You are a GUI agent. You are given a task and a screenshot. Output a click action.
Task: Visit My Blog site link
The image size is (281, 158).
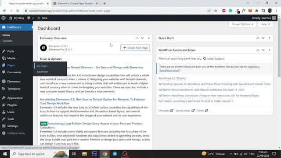coord(16,18)
